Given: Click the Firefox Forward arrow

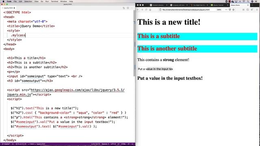Looking at the screenshot, I should click(142, 10).
